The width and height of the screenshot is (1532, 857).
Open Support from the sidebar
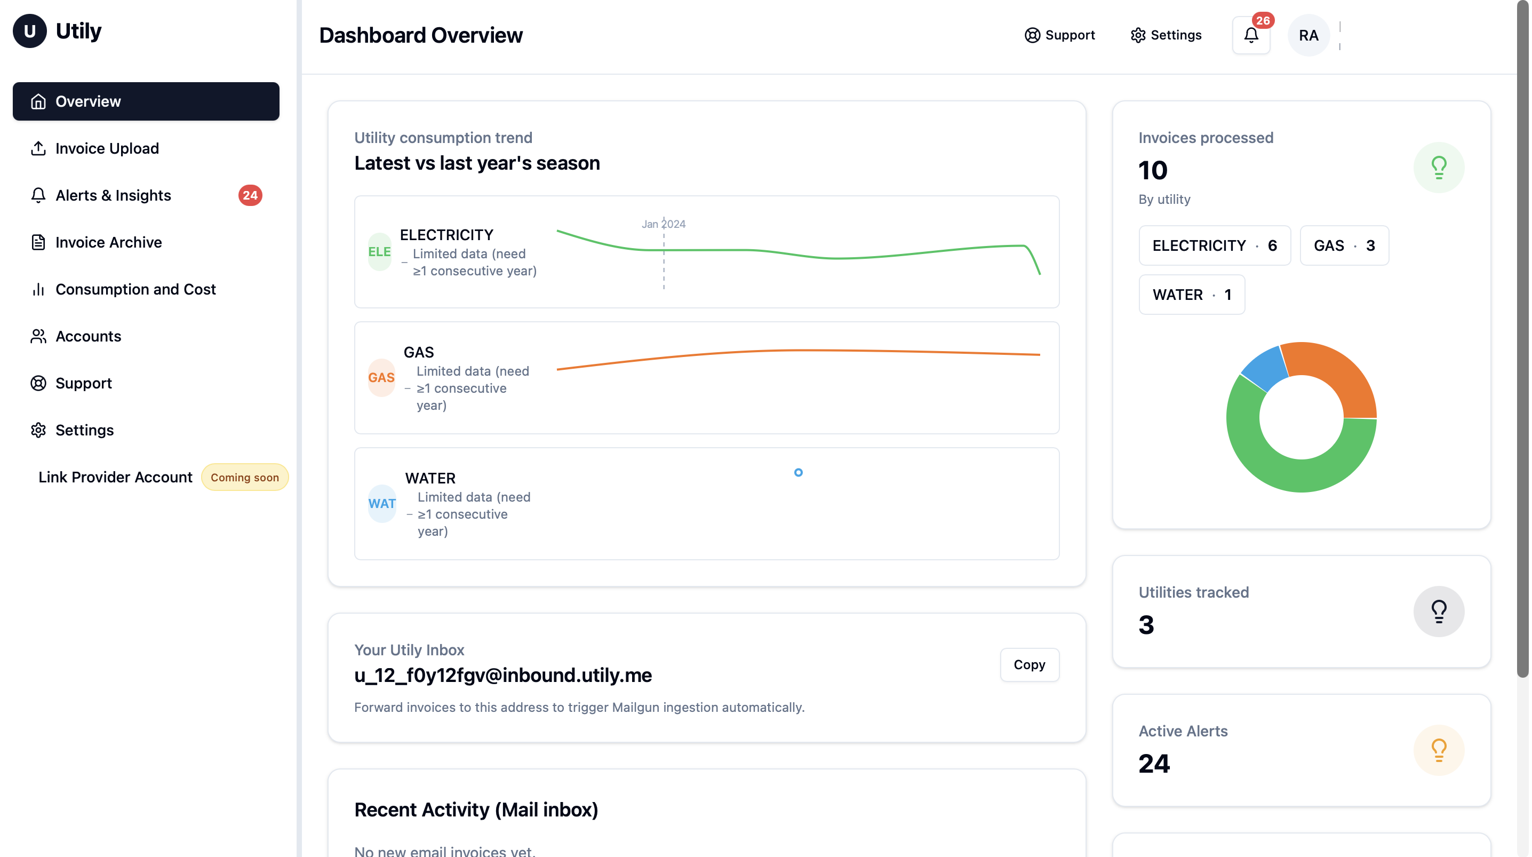[x=83, y=383]
